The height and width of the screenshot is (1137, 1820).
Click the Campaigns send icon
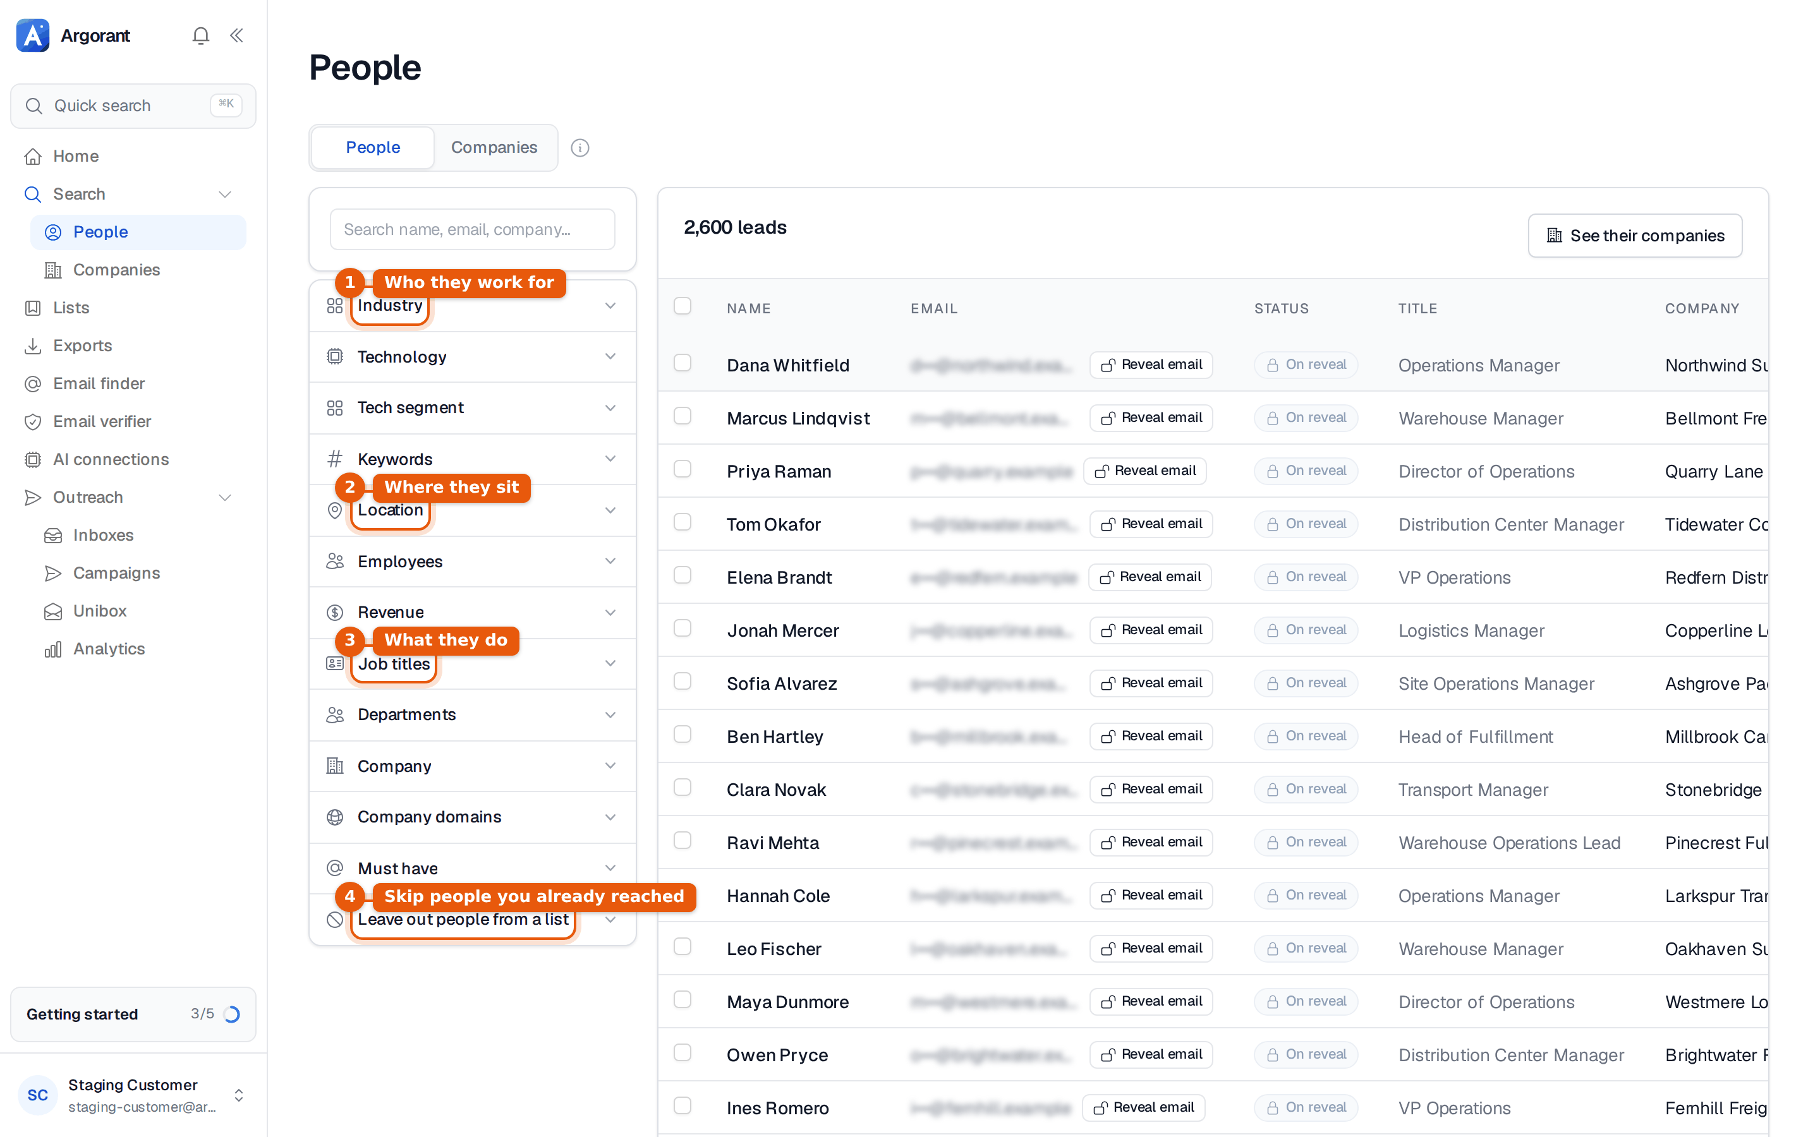click(x=52, y=573)
